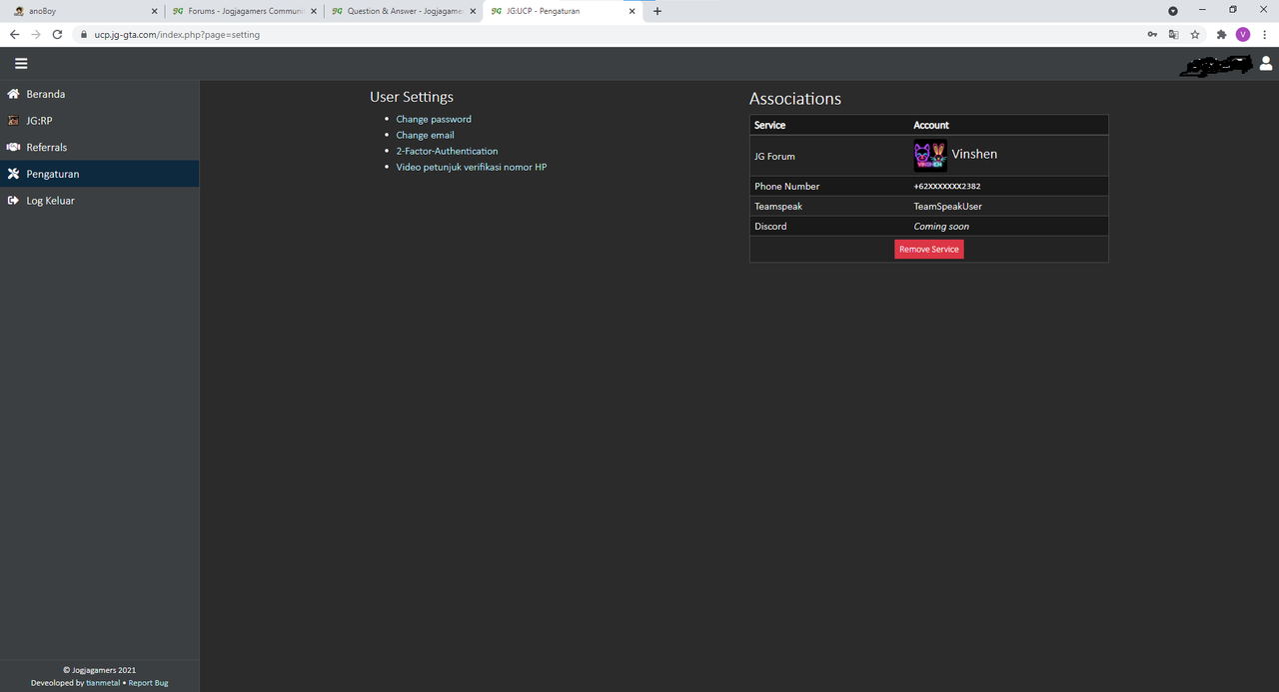Open Beranda in the sidebar
This screenshot has height=692, width=1279.
[x=100, y=94]
